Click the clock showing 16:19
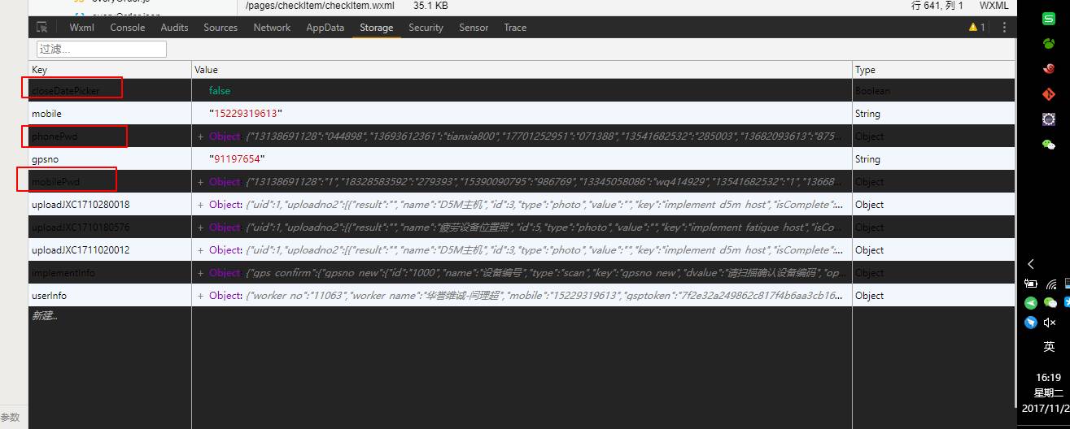 (1048, 377)
